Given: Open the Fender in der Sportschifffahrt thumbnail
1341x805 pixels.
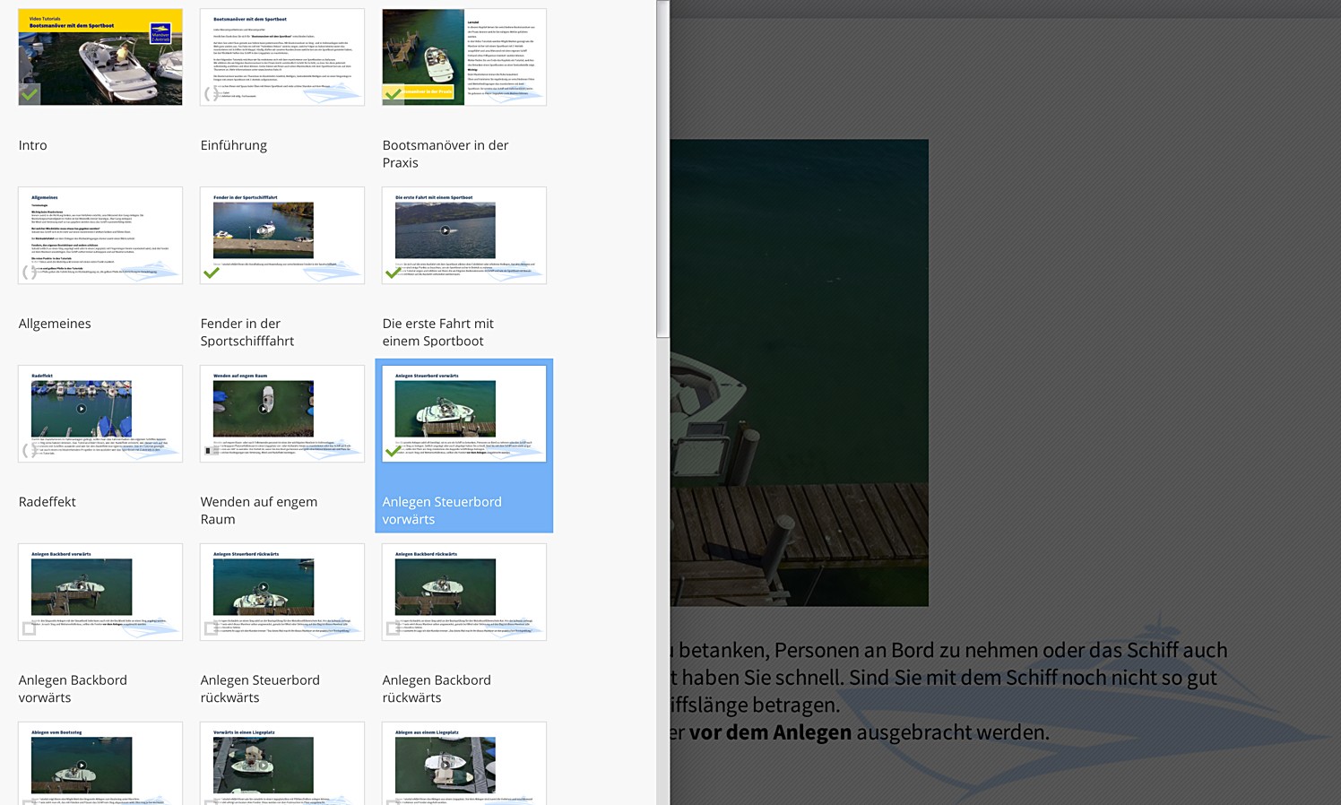Looking at the screenshot, I should coord(282,236).
